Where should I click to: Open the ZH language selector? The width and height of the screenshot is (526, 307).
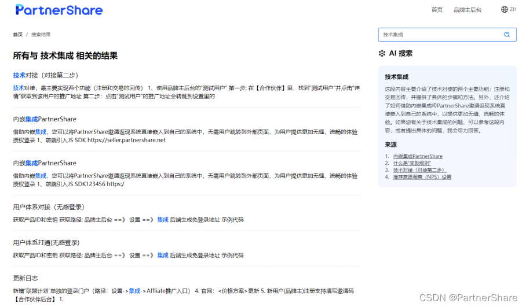pos(513,9)
